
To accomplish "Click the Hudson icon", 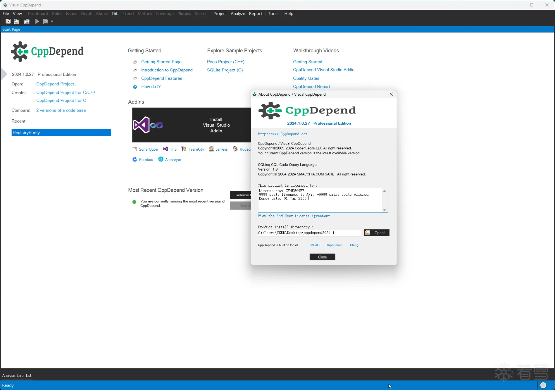I will point(235,149).
